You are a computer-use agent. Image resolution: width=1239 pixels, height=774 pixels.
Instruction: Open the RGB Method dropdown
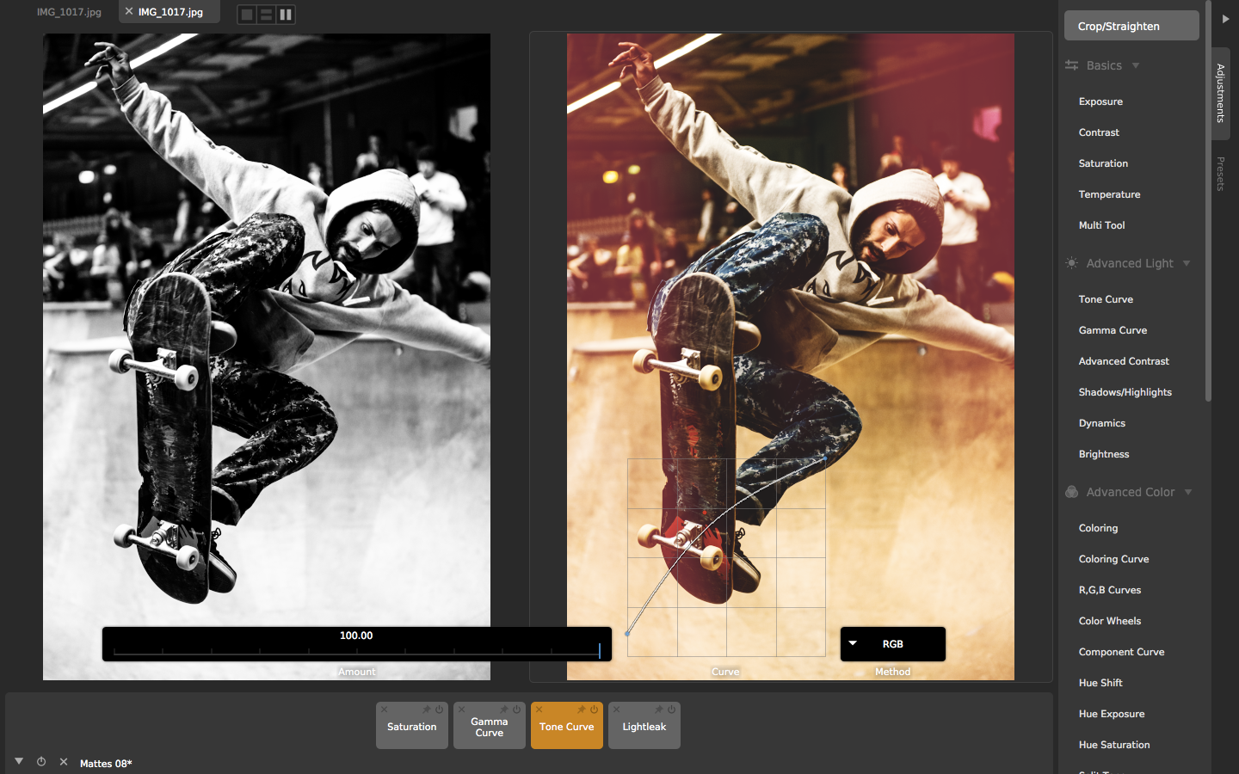tap(893, 643)
